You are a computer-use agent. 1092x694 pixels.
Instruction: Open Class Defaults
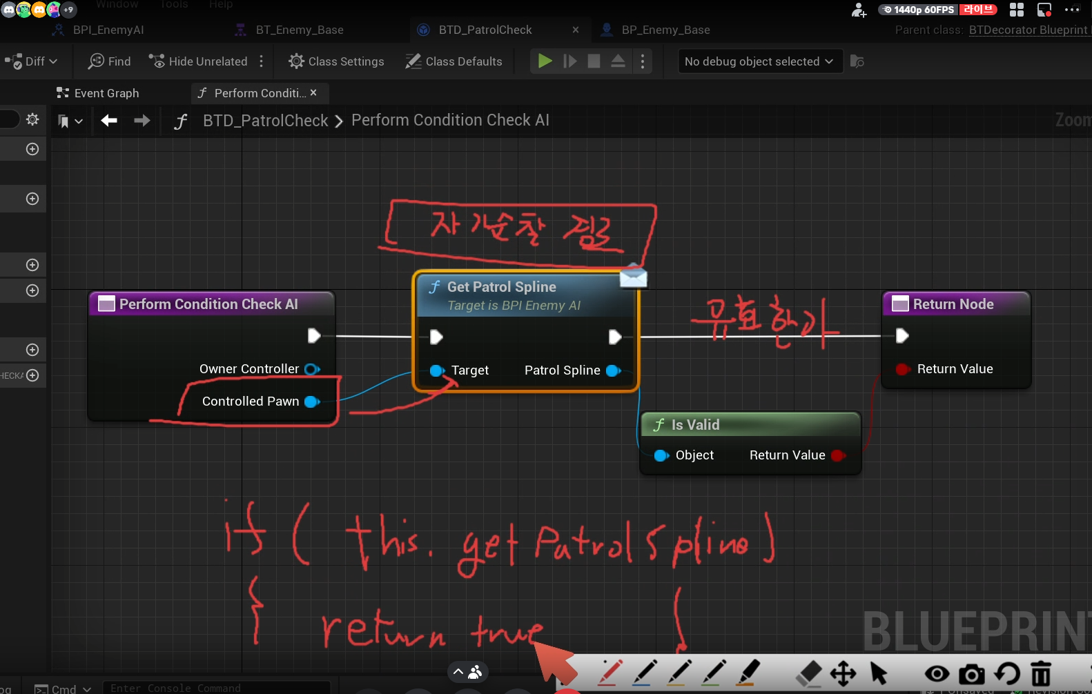click(x=454, y=61)
